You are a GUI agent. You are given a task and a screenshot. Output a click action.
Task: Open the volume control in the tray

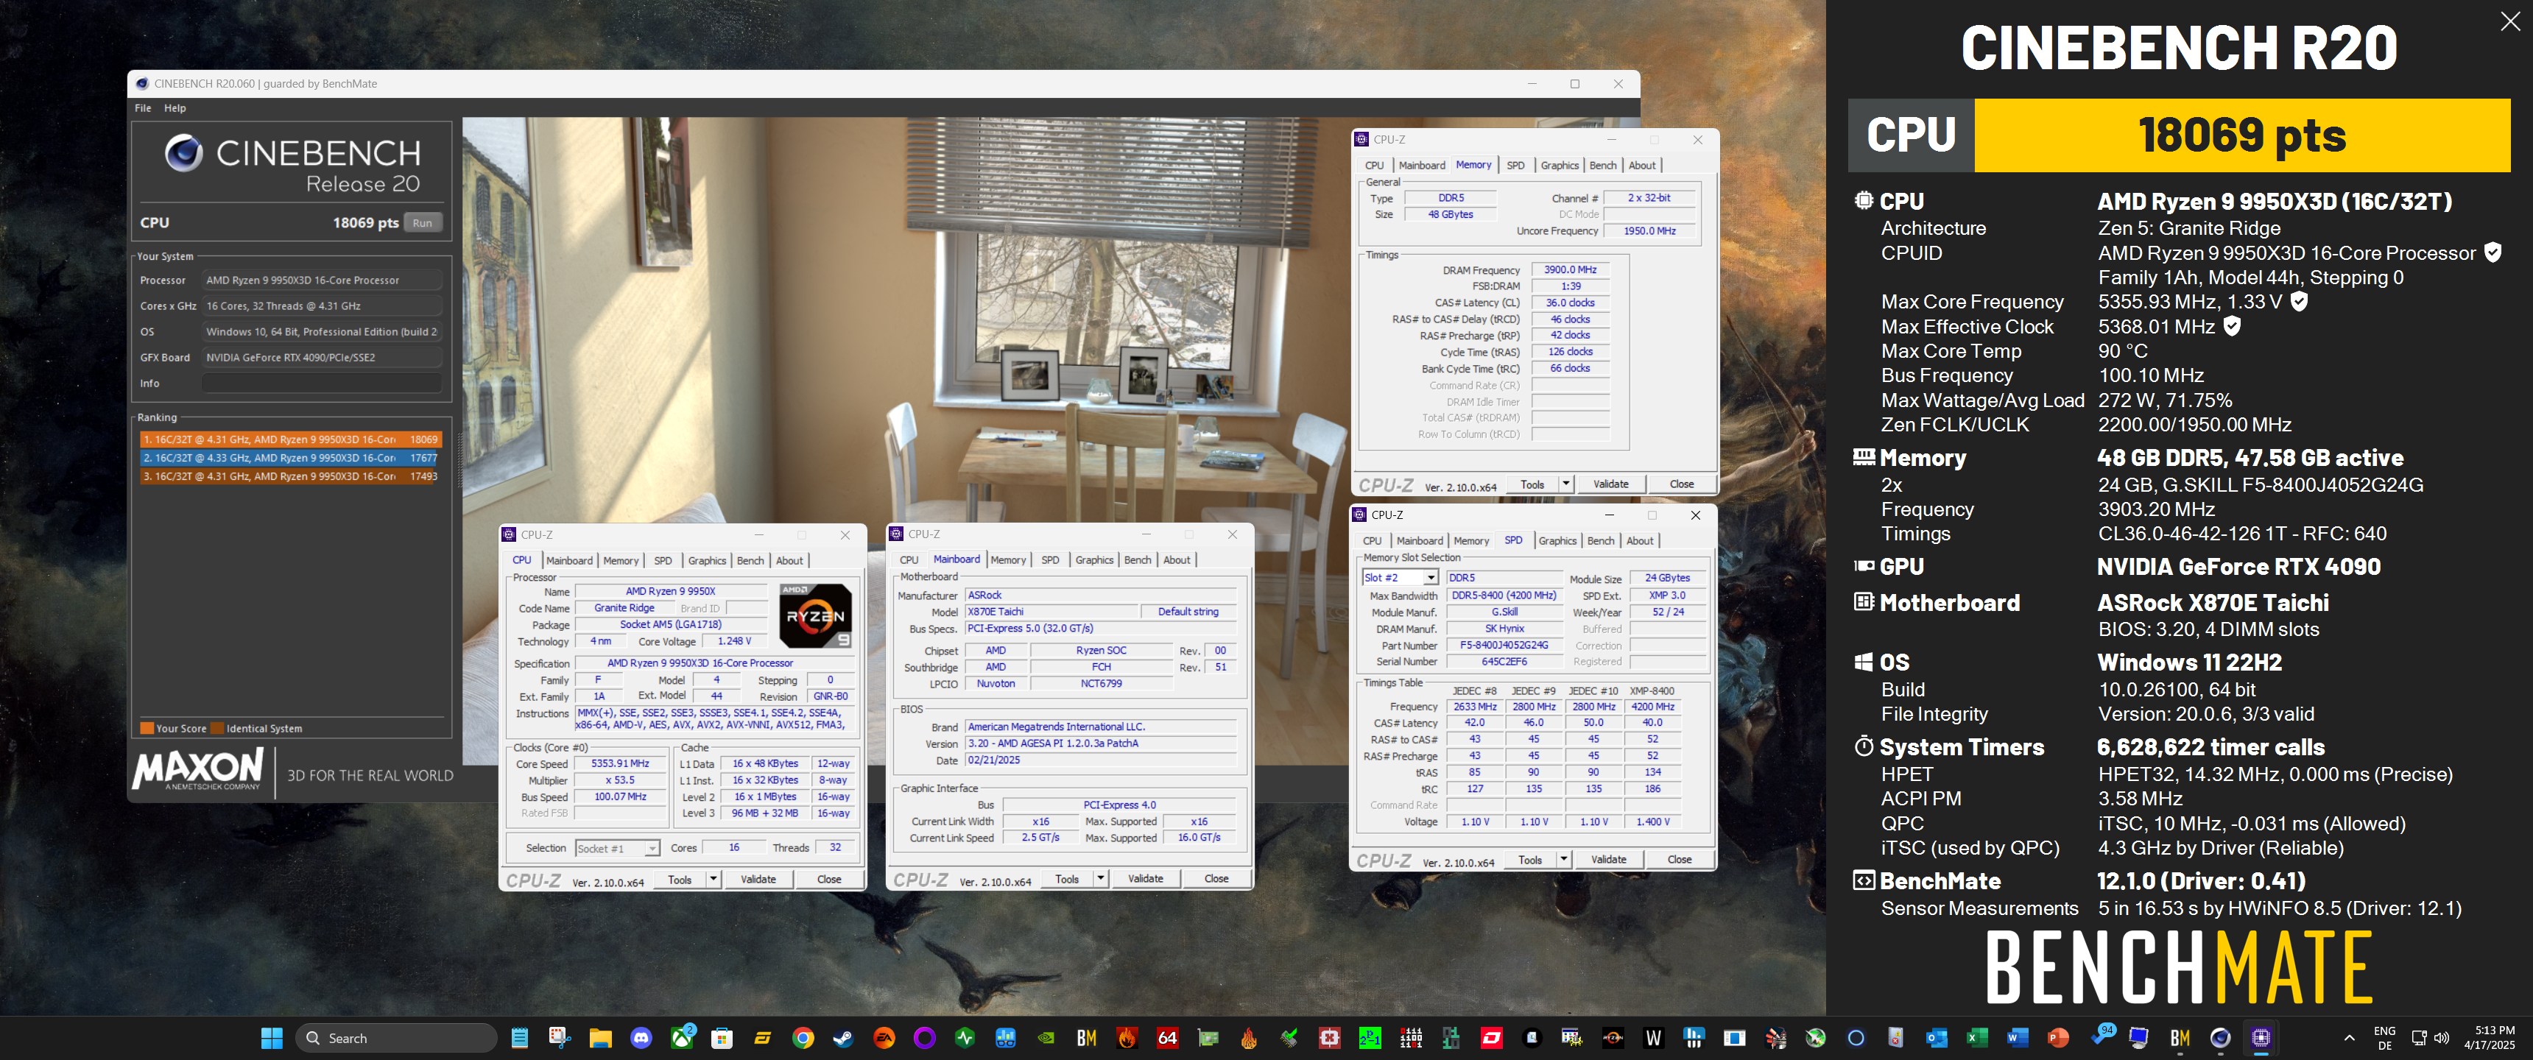(2440, 1037)
